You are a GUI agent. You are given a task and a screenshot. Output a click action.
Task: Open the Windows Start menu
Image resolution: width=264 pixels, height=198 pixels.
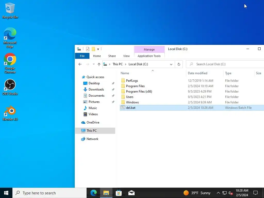pyautogui.click(x=6, y=193)
